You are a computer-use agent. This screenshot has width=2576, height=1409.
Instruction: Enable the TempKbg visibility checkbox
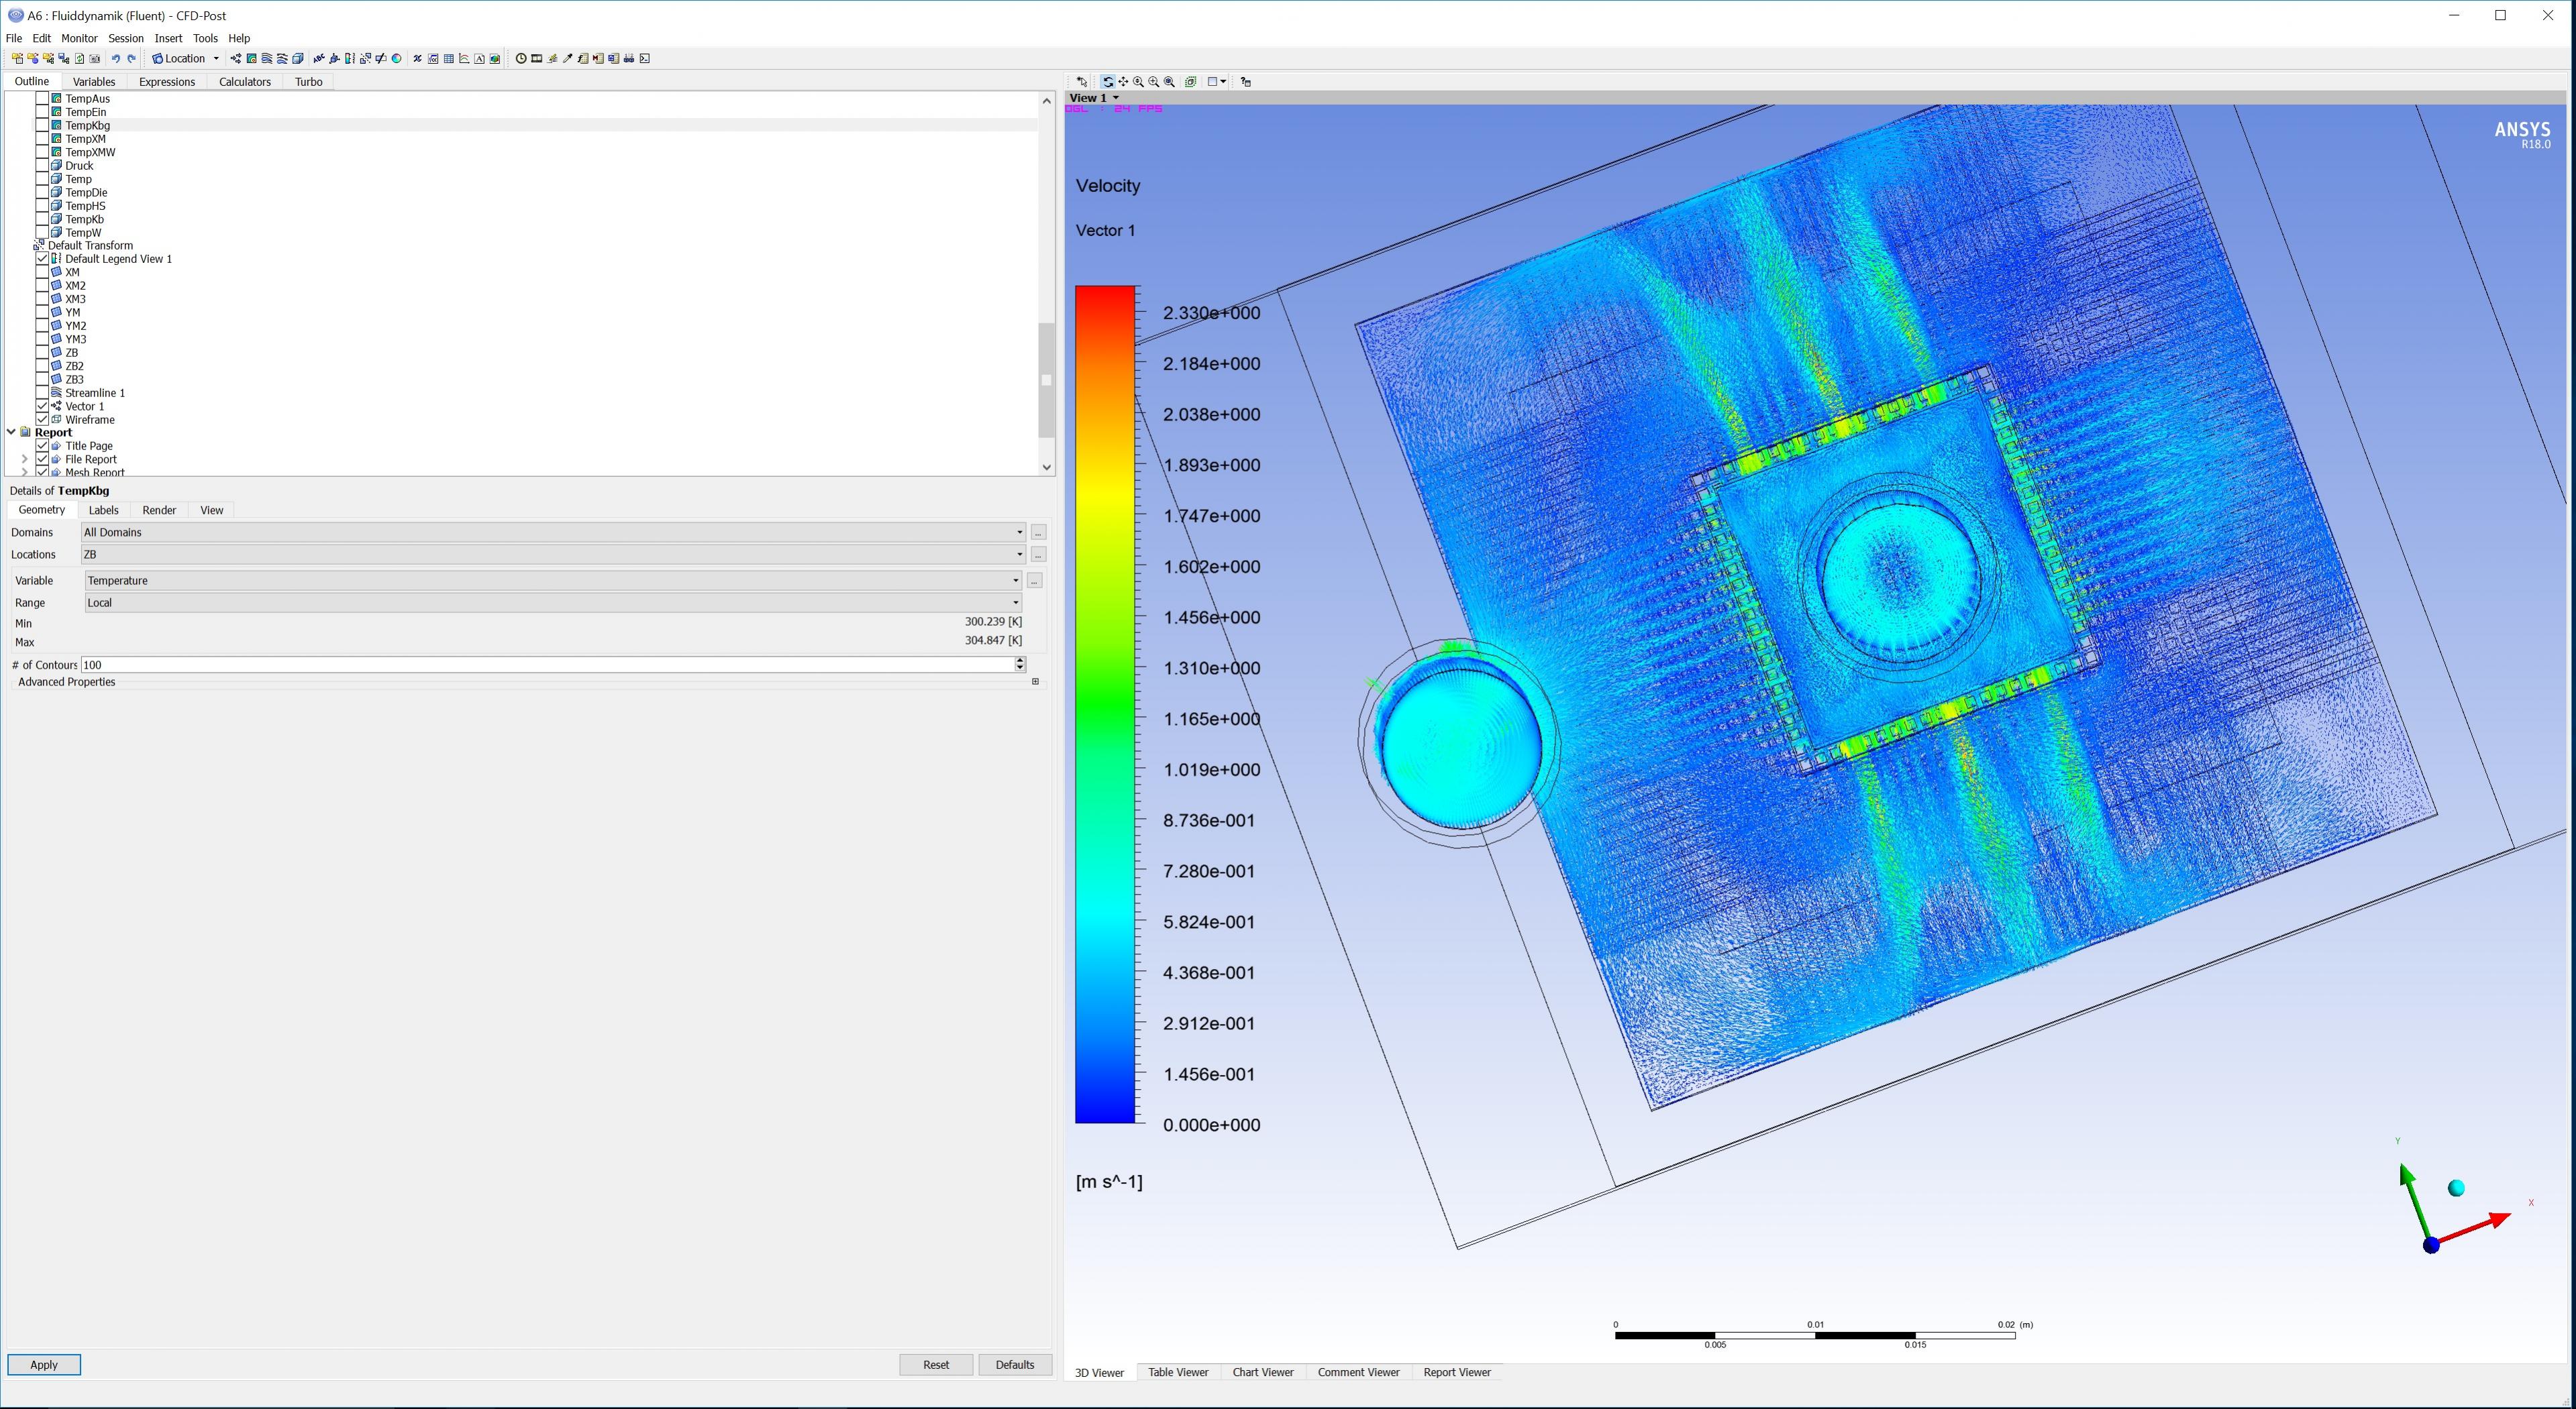click(42, 126)
